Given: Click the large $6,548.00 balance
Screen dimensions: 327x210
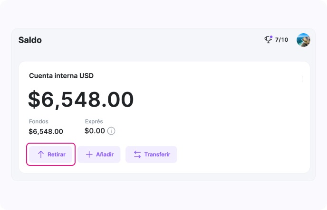Looking at the screenshot, I should click(81, 100).
